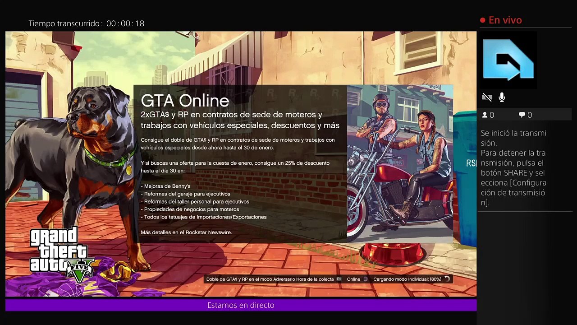Click Reformas del garaje para ejecutivos item
577x325 pixels.
(185, 194)
